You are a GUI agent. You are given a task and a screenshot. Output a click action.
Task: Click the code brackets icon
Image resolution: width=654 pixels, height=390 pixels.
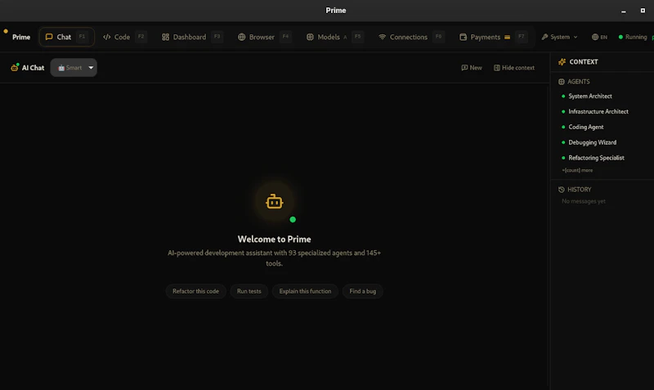tap(107, 37)
